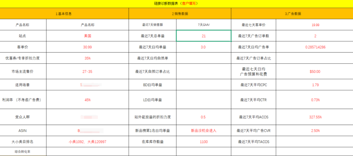
Task: Select the 7天GMV cell
Action: point(204,25)
